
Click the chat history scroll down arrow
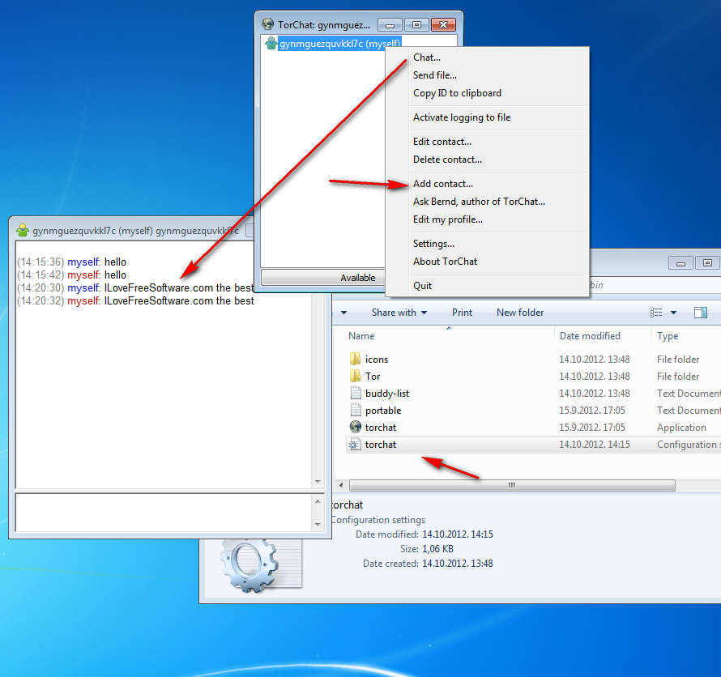[318, 482]
